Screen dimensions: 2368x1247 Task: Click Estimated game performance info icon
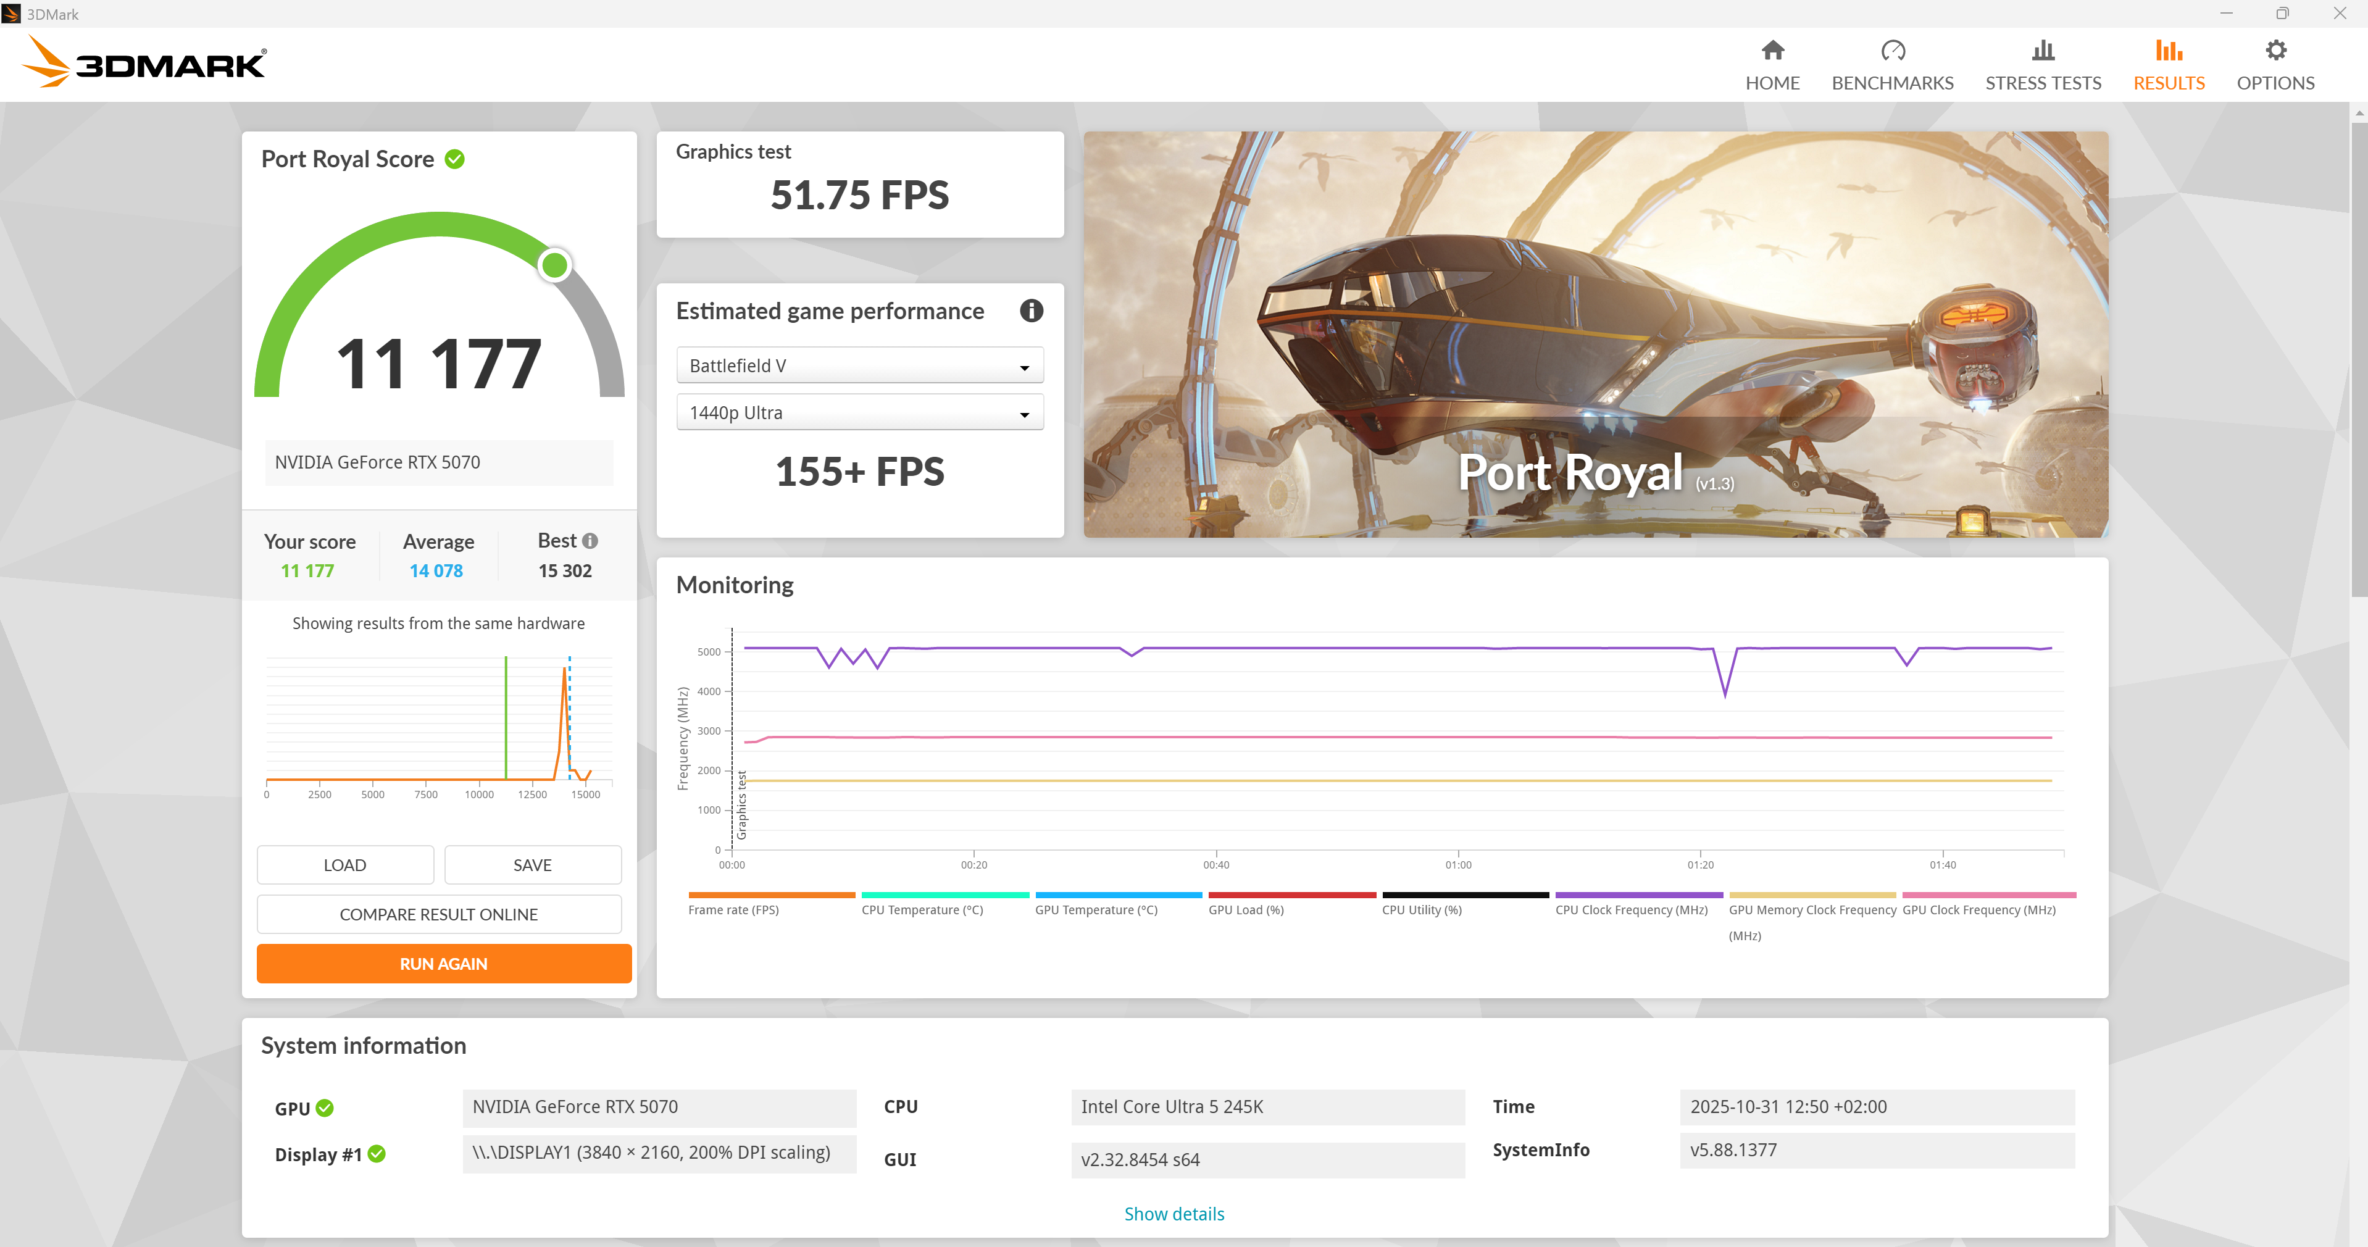pos(1030,311)
